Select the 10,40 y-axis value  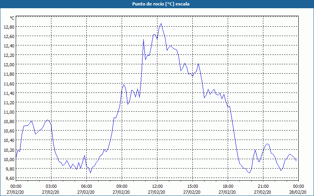[9, 140]
